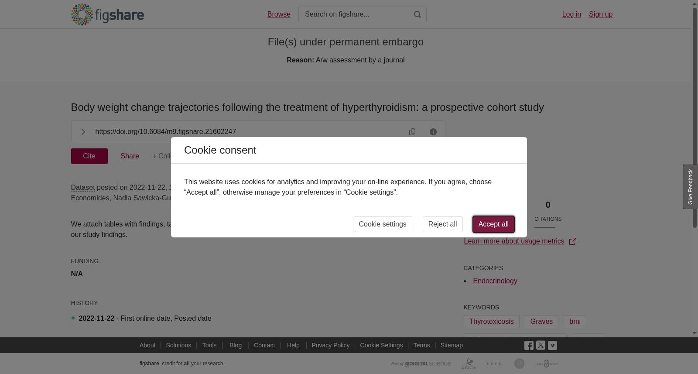Accept all cookies
Viewport: 698px width, 374px height.
[493, 224]
